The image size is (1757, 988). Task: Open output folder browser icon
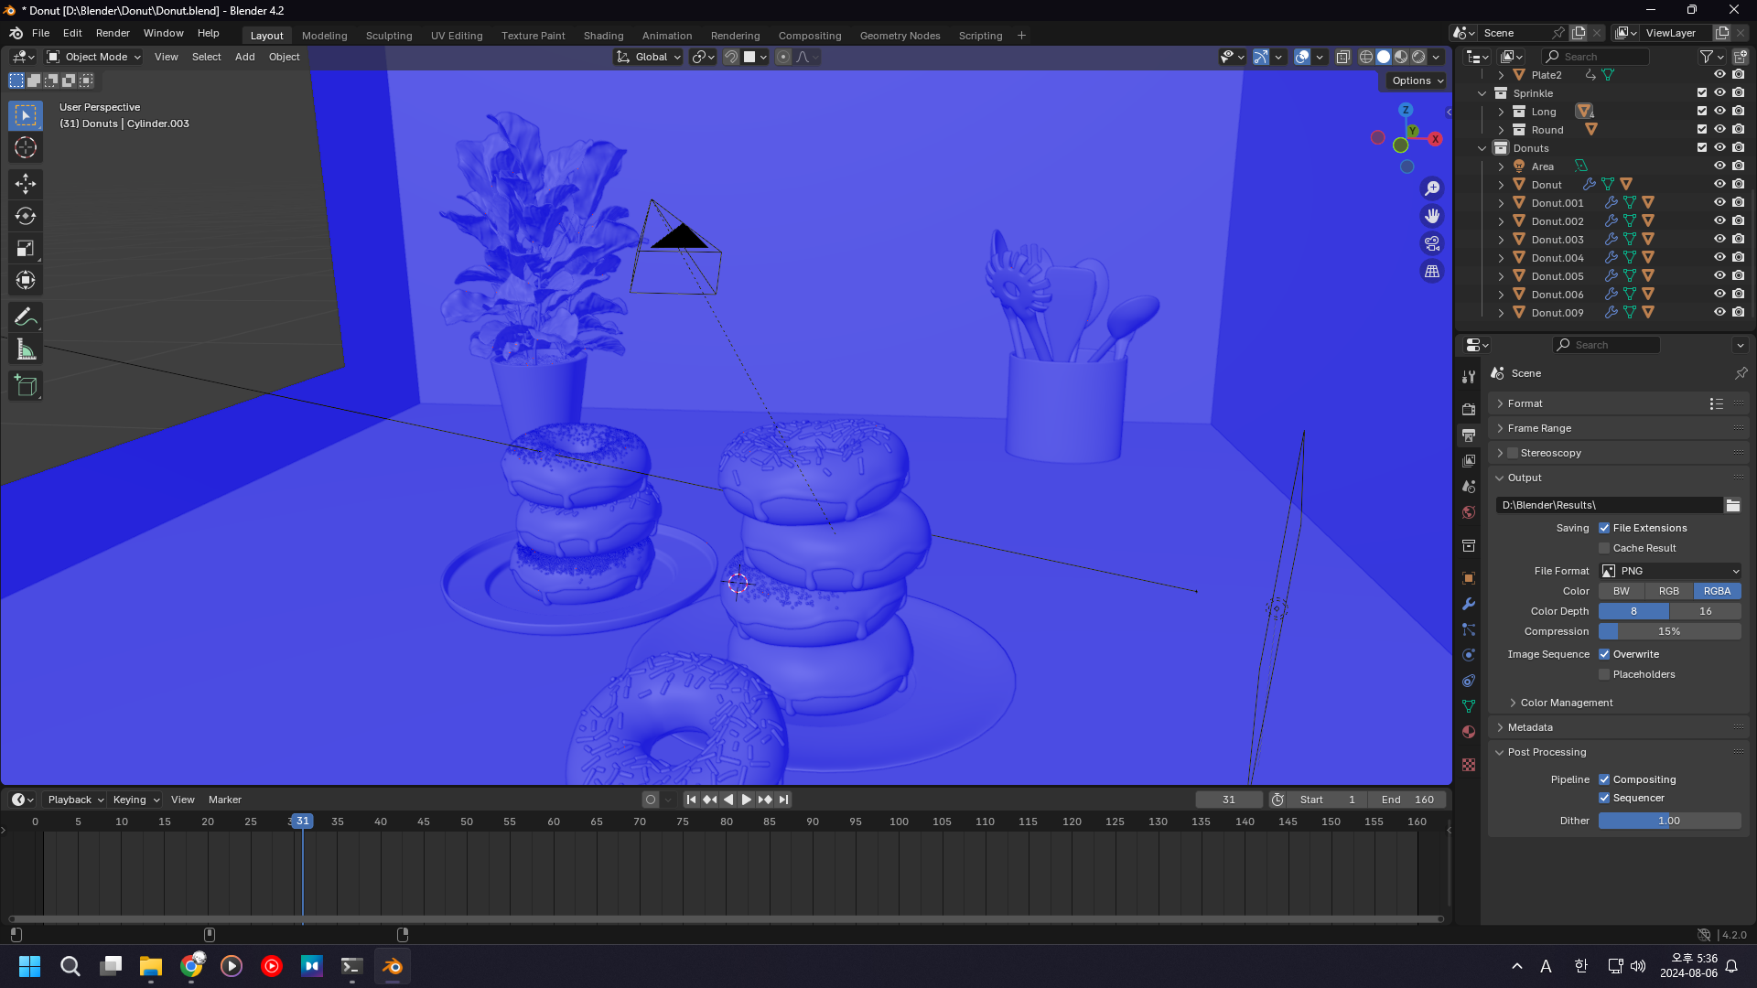[x=1733, y=505]
